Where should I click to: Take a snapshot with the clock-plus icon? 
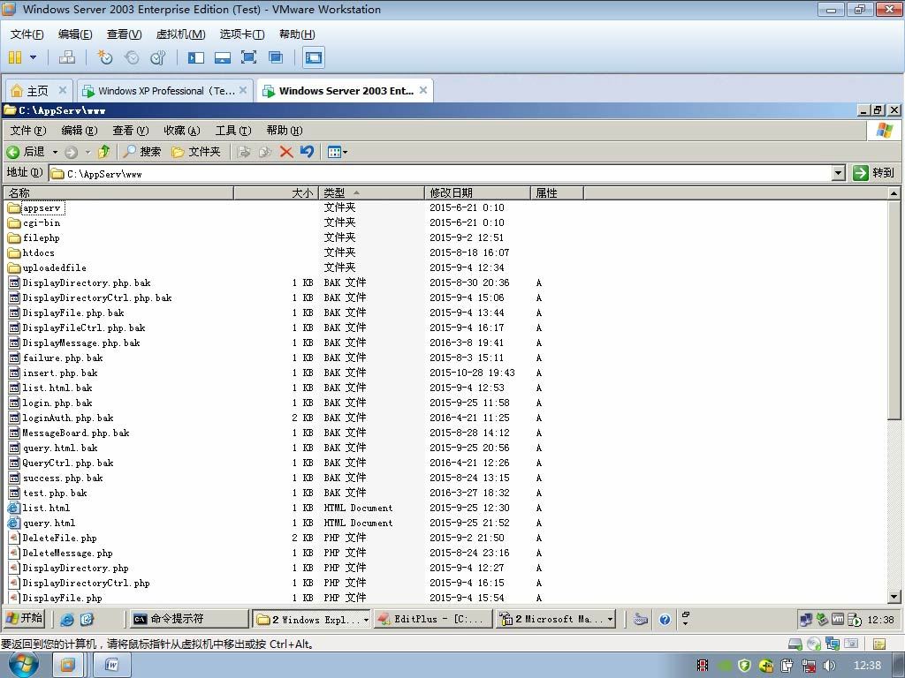tap(104, 57)
